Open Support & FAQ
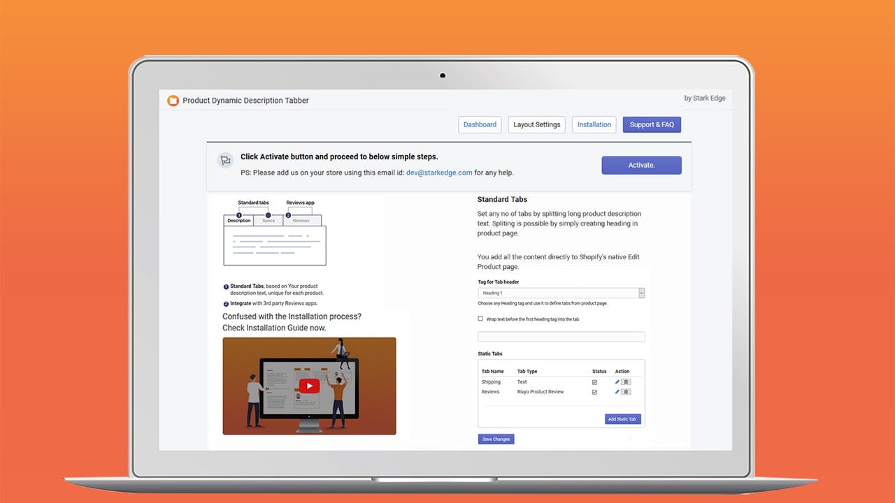The width and height of the screenshot is (895, 503). [652, 124]
